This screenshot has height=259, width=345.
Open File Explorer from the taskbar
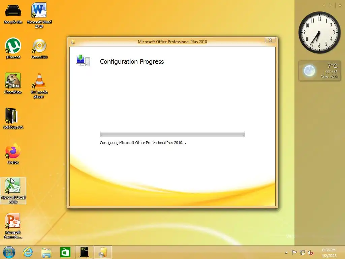click(x=46, y=252)
